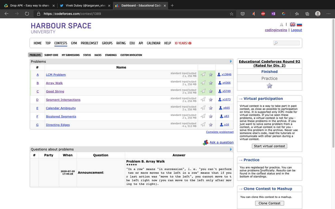Open notifications bell icon
This screenshot has width=335, height=209.
pyautogui.click(x=282, y=25)
